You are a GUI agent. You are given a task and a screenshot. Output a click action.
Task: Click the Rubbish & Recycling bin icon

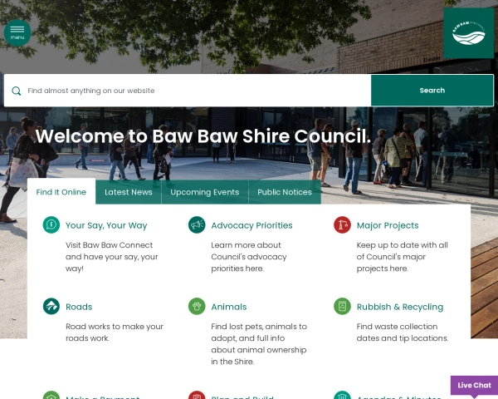pyautogui.click(x=342, y=306)
